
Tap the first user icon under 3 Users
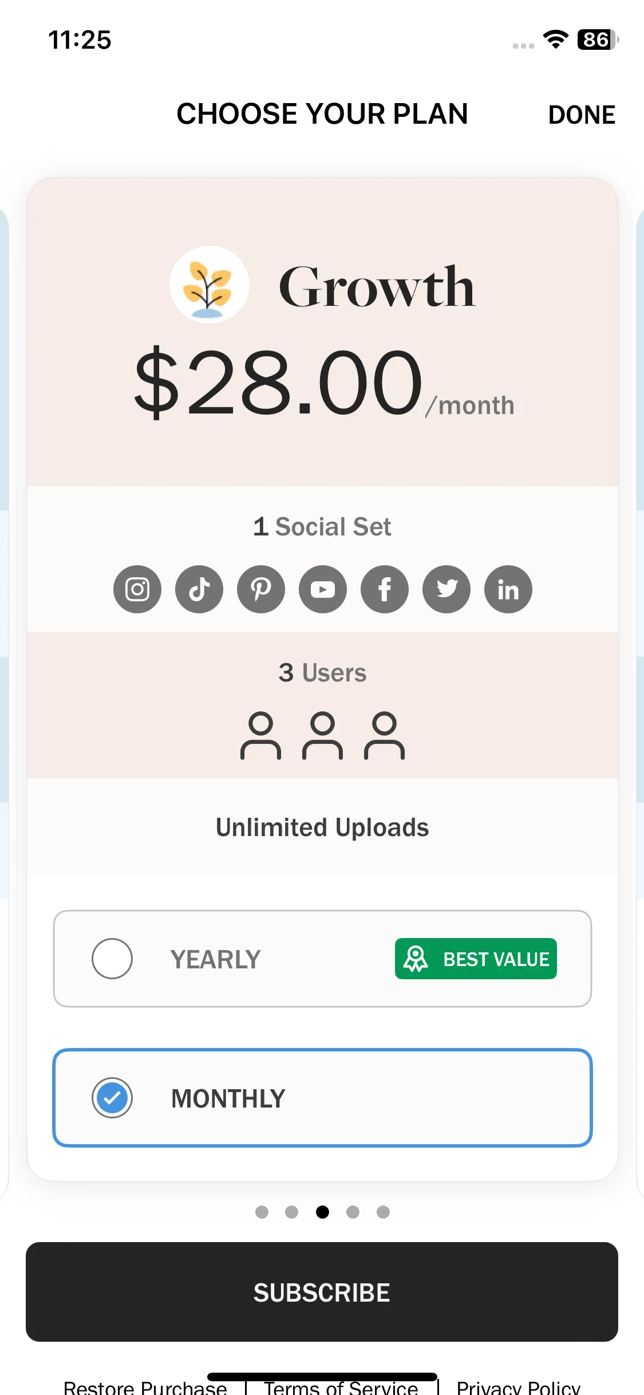(261, 736)
